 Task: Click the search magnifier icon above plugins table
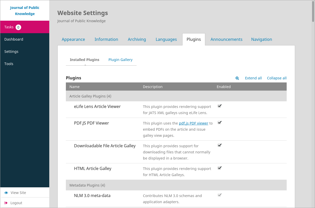(237, 78)
